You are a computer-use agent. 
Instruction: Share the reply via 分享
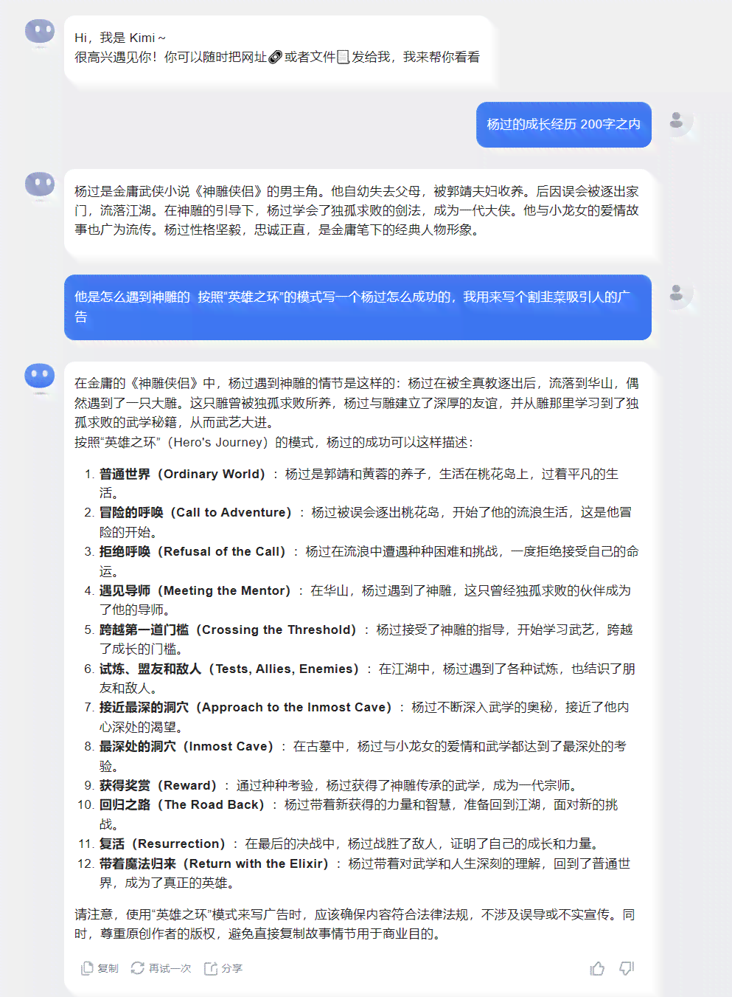[223, 968]
